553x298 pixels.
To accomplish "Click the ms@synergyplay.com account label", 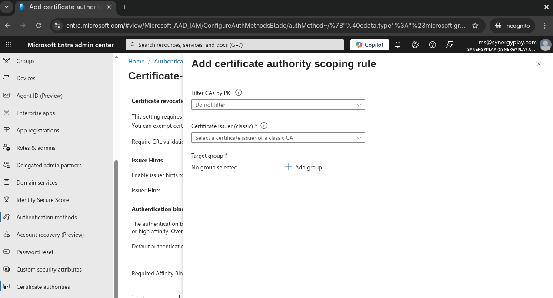I will [507, 42].
